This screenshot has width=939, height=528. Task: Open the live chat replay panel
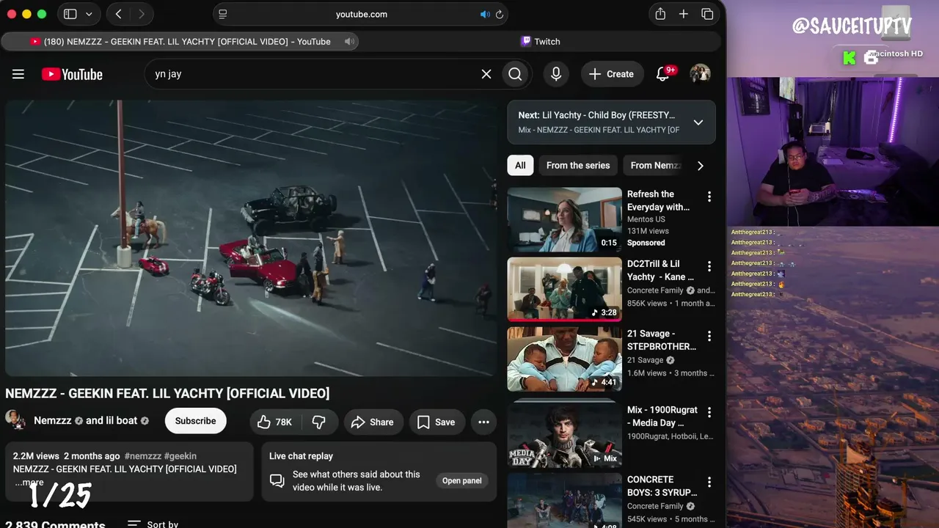point(462,480)
